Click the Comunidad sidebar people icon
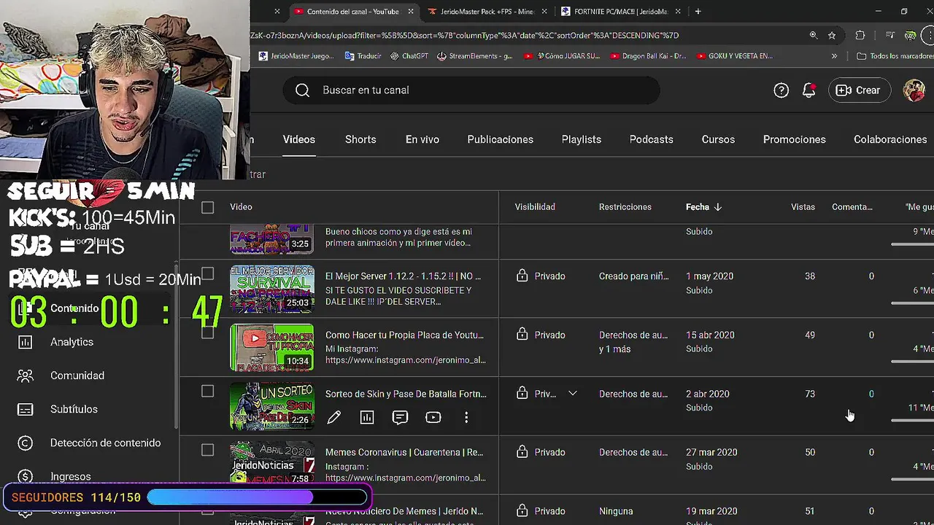Viewport: 934px width, 525px height. pos(25,376)
